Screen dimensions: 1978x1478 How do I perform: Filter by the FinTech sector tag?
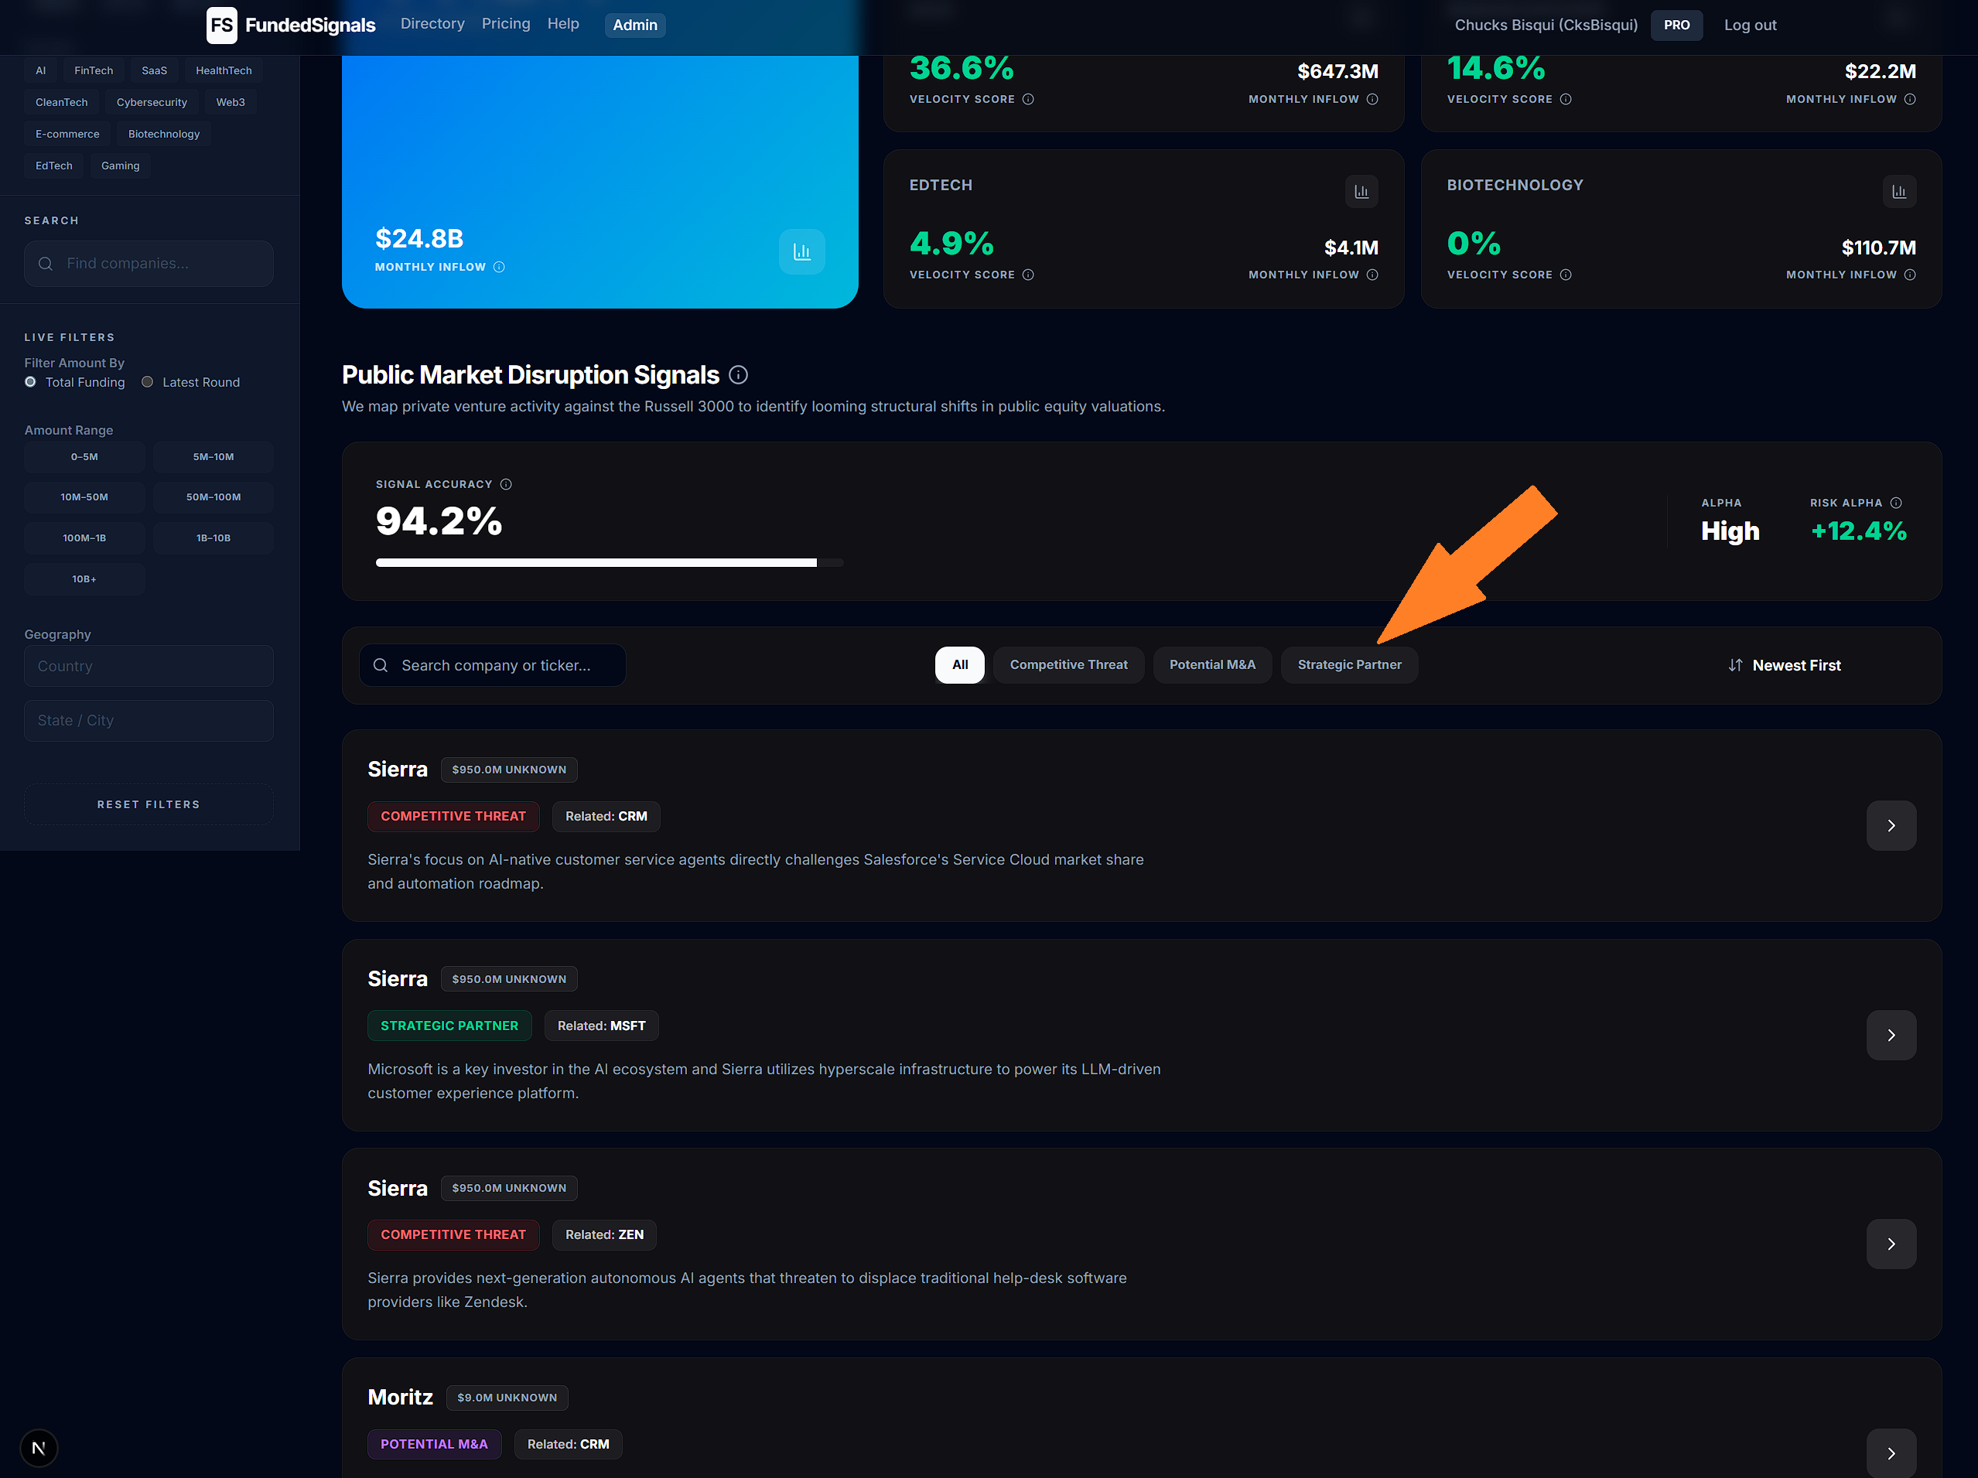click(x=94, y=70)
